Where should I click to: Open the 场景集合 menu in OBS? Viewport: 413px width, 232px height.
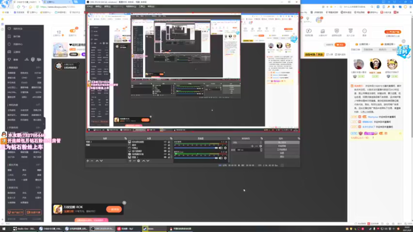(x=131, y=6)
